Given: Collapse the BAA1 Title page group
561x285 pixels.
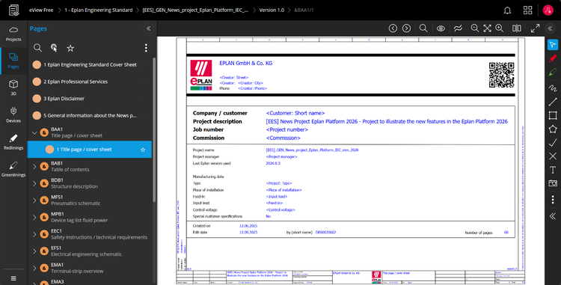Looking at the screenshot, I should coord(34,132).
